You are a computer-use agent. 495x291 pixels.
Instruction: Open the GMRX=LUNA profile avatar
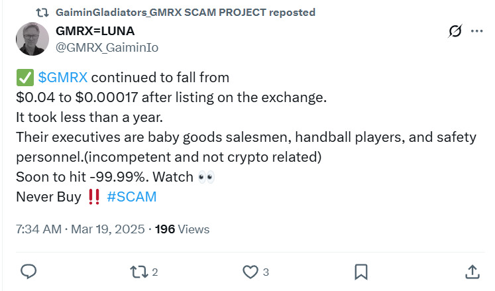(32, 39)
